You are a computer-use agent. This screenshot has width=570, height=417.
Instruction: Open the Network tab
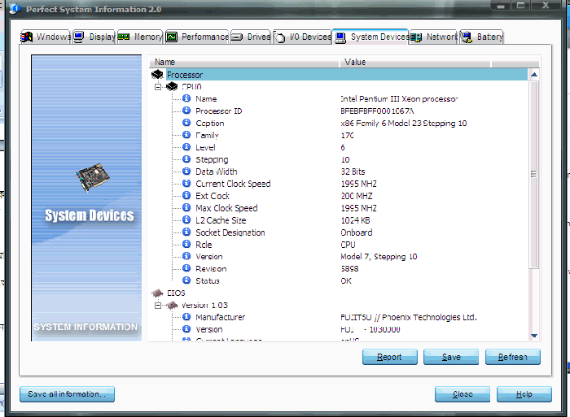point(434,37)
